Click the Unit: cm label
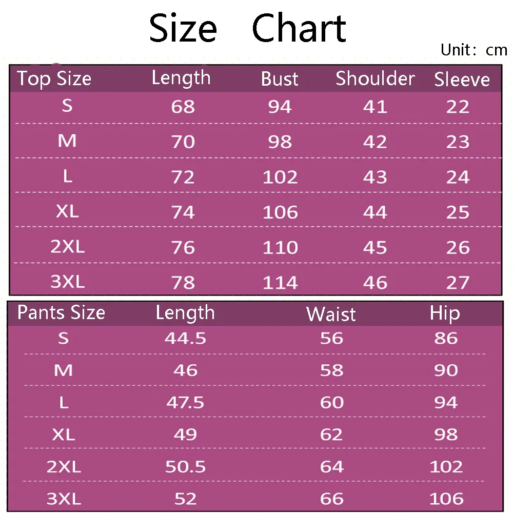 [474, 50]
